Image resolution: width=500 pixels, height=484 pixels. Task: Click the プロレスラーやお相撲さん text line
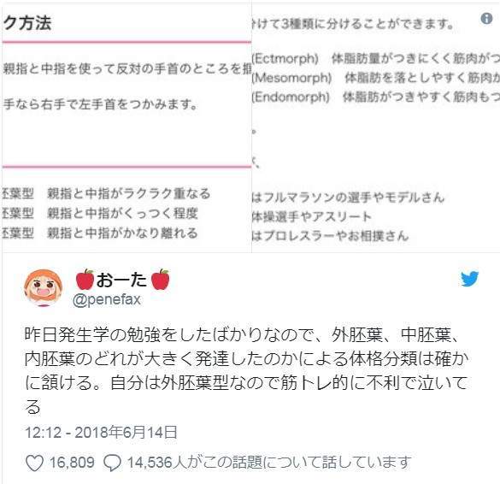pyautogui.click(x=330, y=236)
